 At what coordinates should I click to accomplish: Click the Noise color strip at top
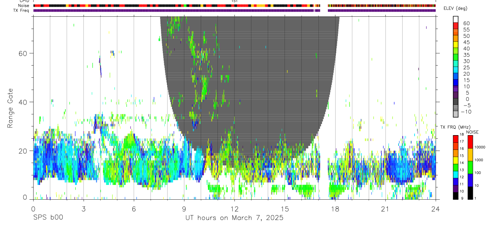tap(234, 6)
